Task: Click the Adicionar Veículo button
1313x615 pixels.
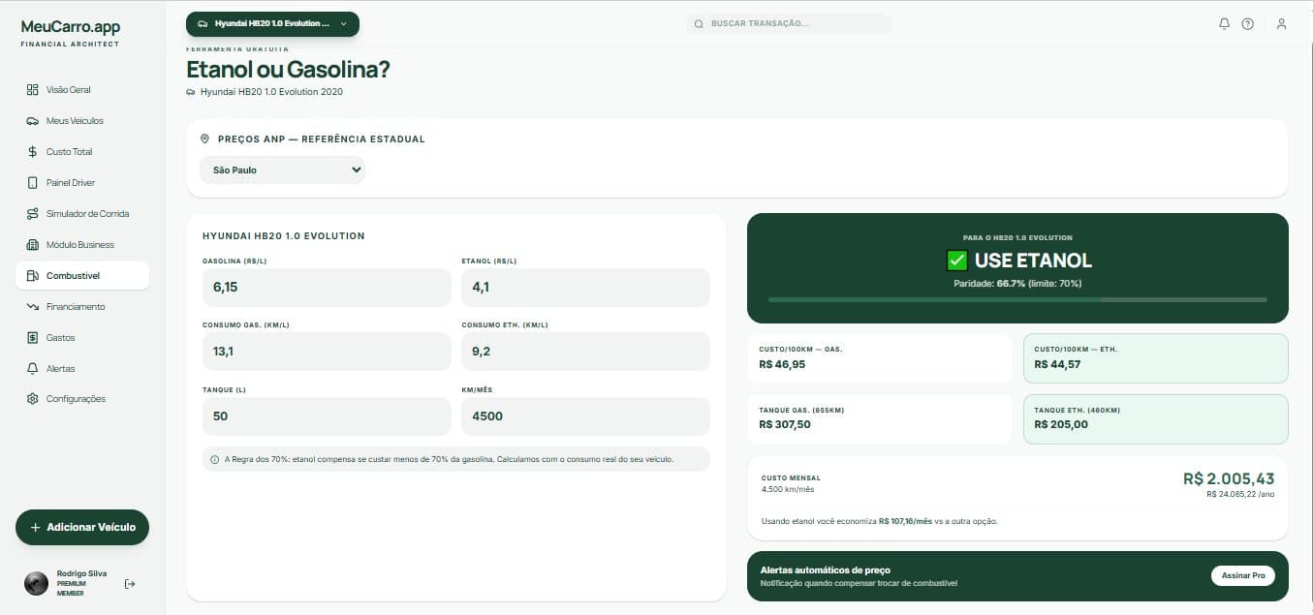Action: pyautogui.click(x=82, y=528)
